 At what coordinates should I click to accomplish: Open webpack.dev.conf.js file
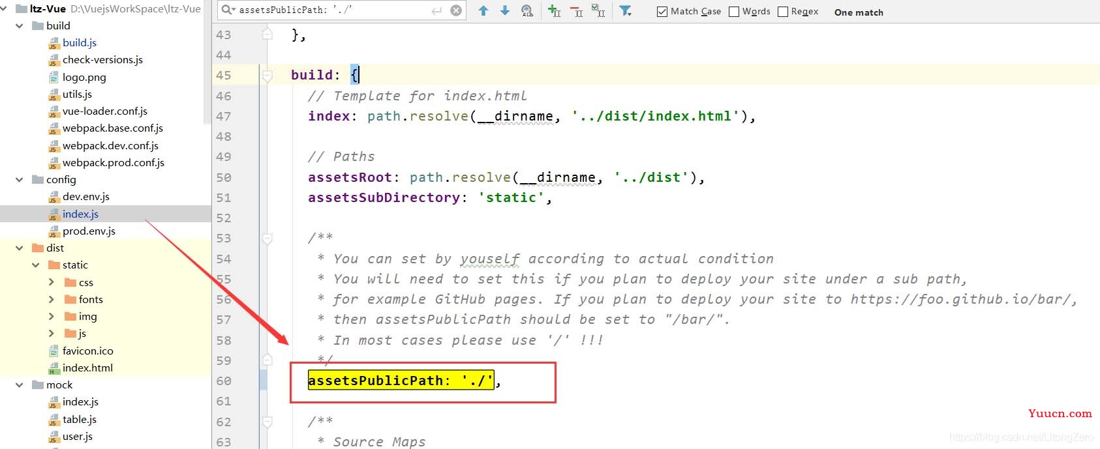tap(110, 145)
